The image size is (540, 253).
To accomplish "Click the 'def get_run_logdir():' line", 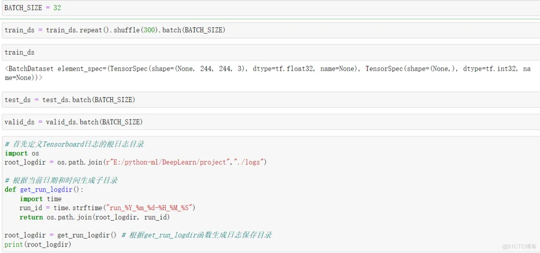I will coord(44,190).
